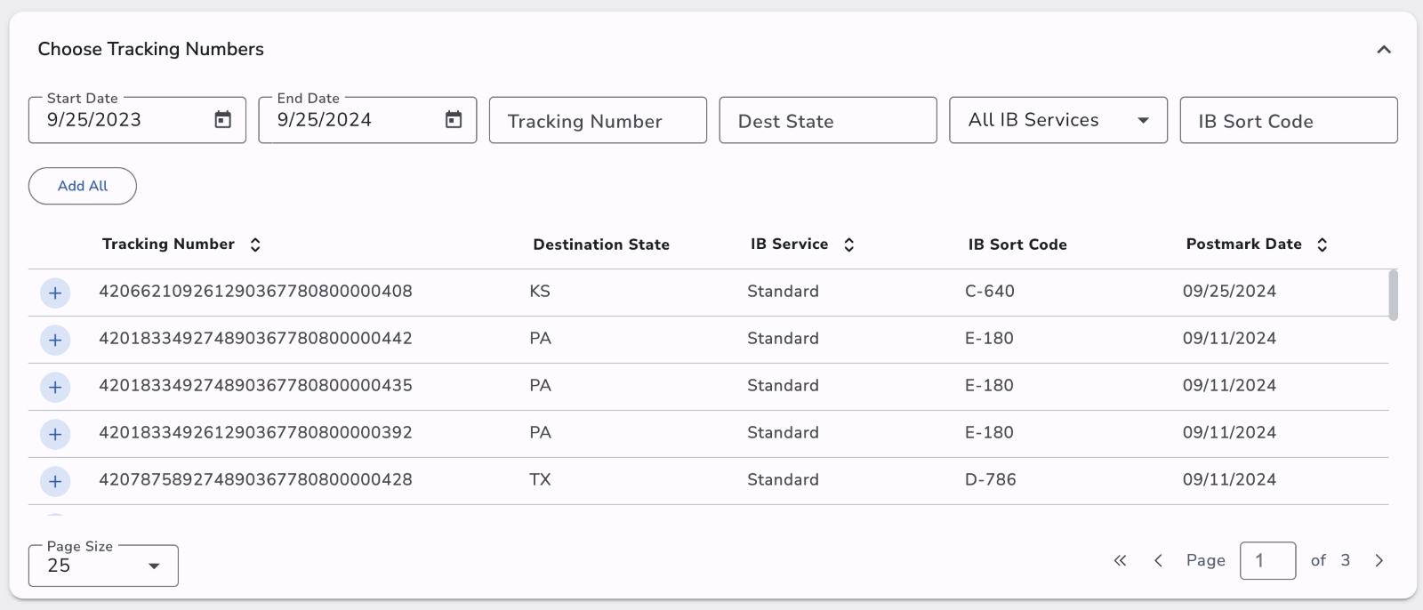This screenshot has height=610, width=1423.
Task: Add tracking number ending in 435
Action: tap(55, 387)
